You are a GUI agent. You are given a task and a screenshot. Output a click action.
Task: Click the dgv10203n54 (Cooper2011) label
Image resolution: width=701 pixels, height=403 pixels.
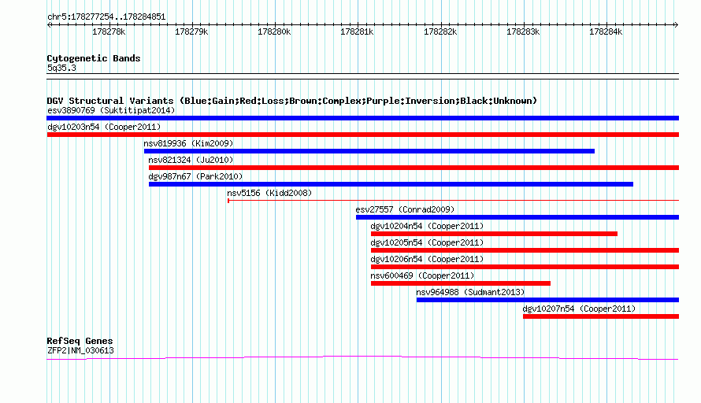tap(104, 127)
